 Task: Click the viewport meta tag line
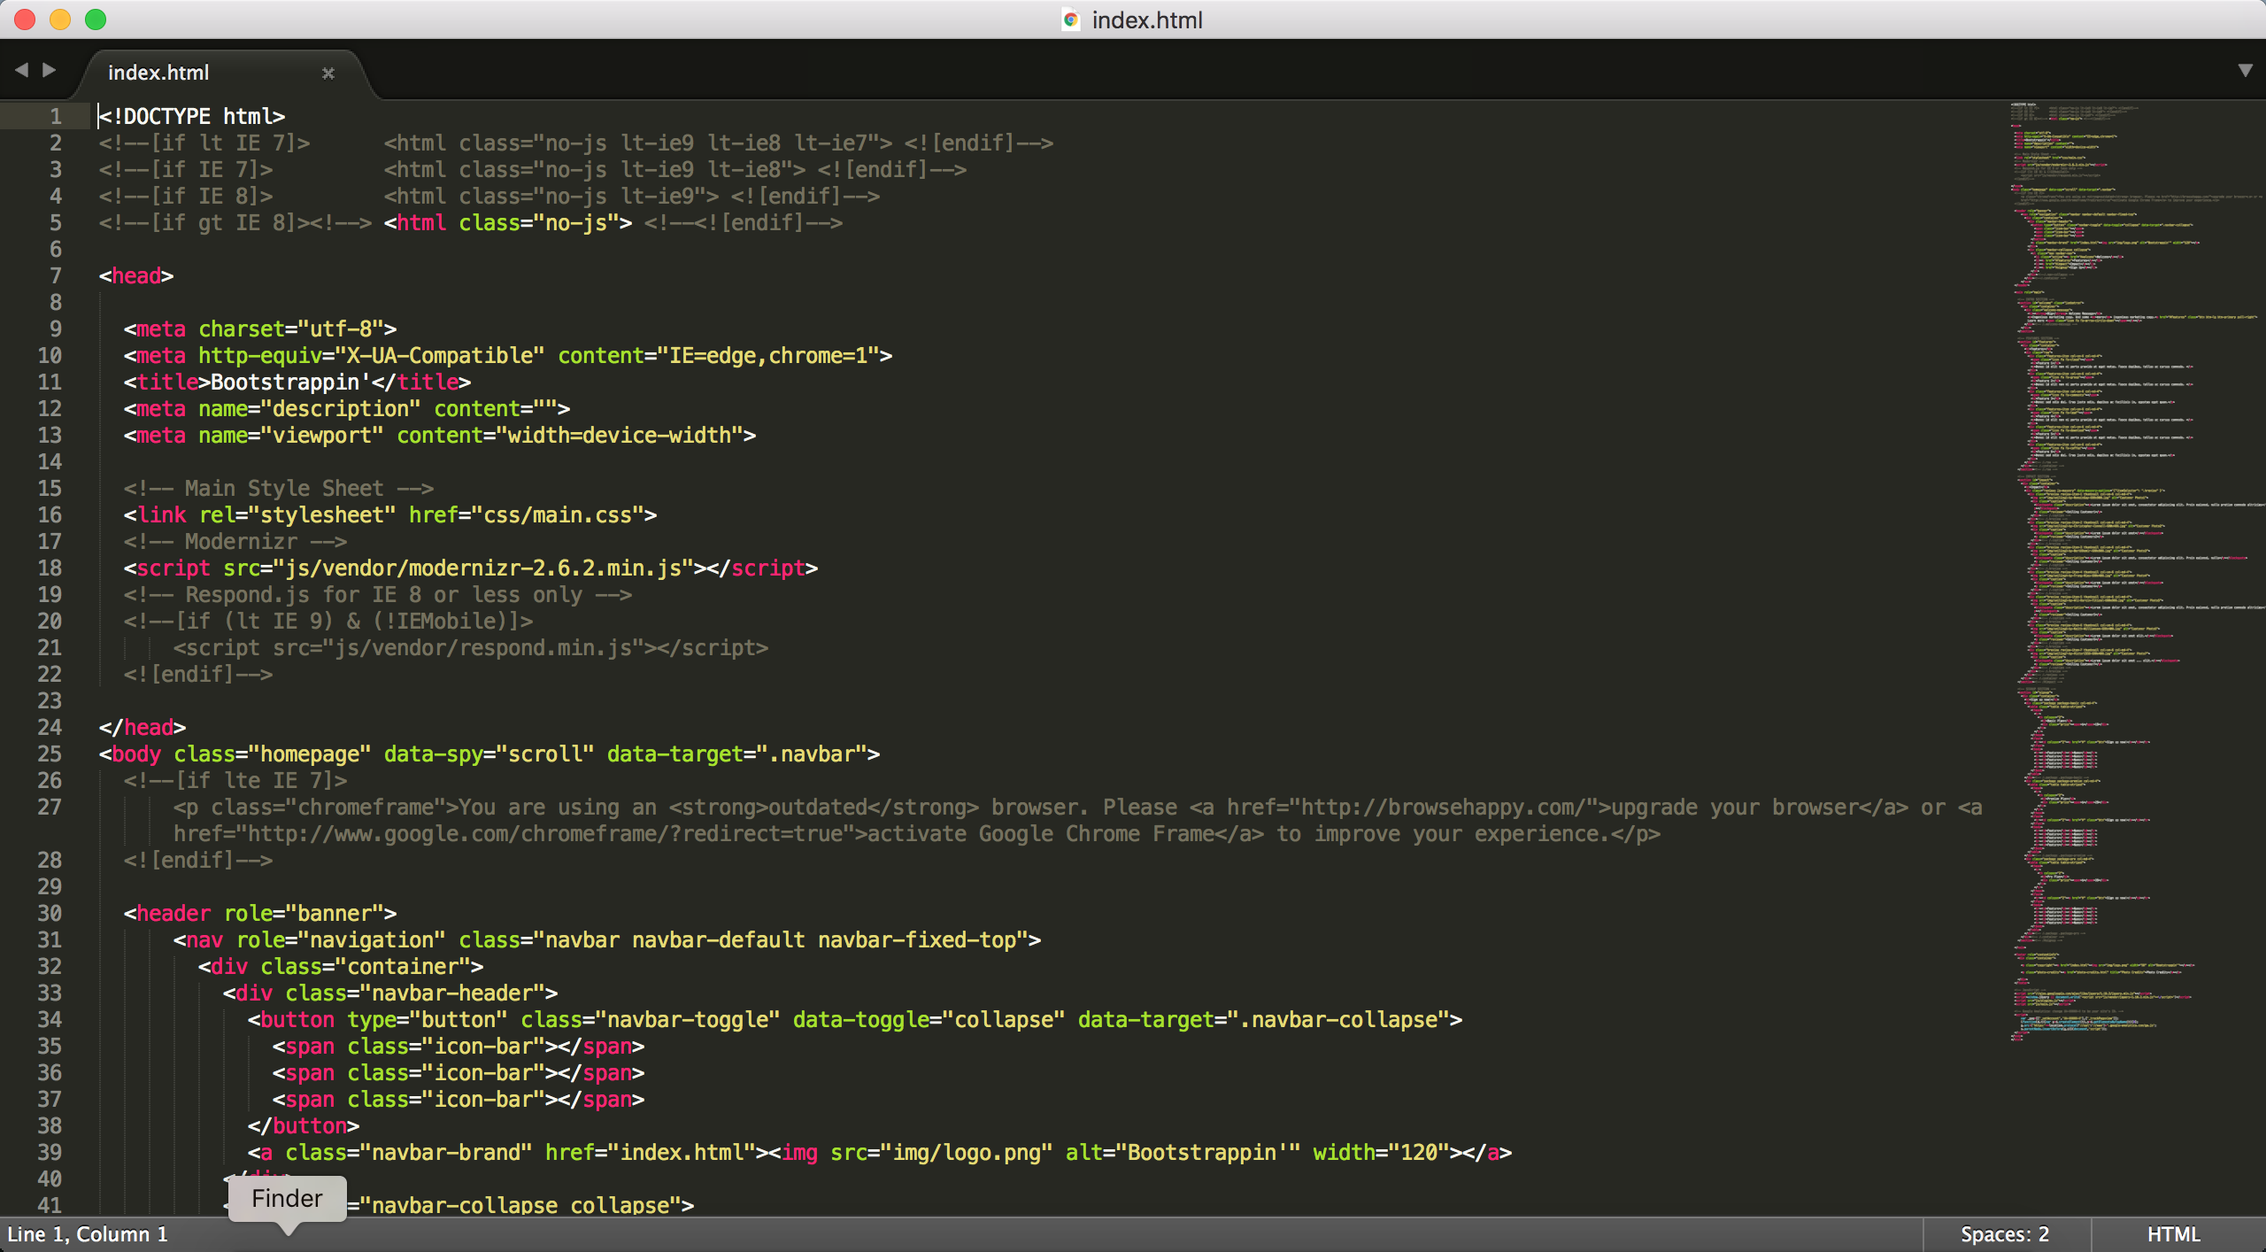pos(440,435)
